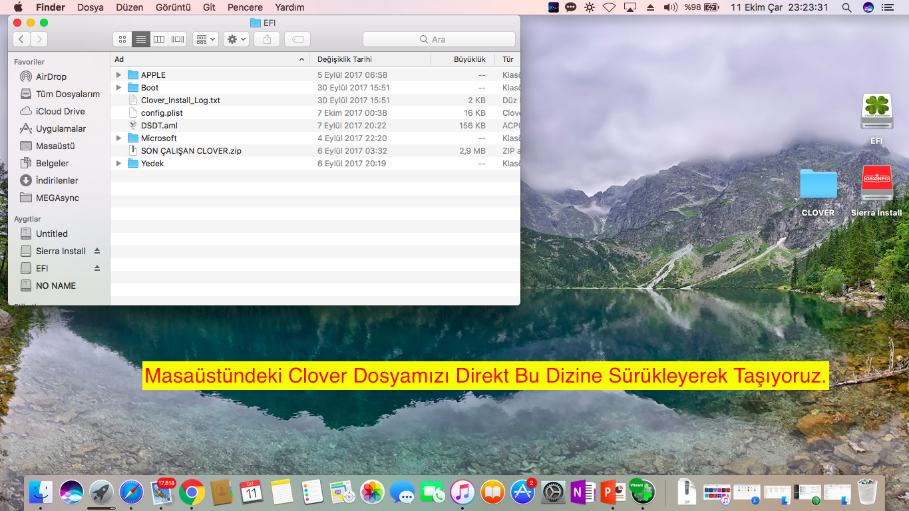
Task: Expand the Yedek folder
Action: coord(118,164)
